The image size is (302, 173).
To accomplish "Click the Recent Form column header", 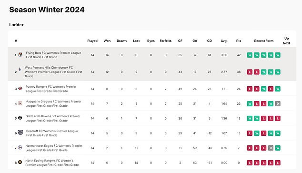I will (x=264, y=41).
